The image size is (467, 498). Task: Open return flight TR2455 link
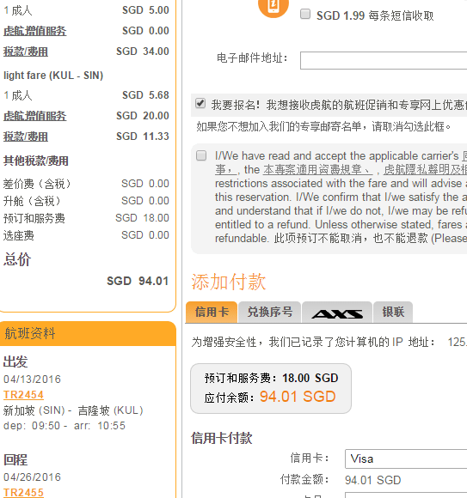(23, 492)
